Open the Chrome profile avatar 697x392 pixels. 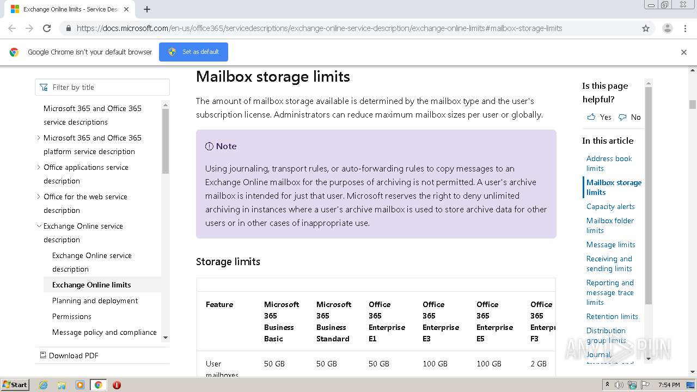pos(667,28)
